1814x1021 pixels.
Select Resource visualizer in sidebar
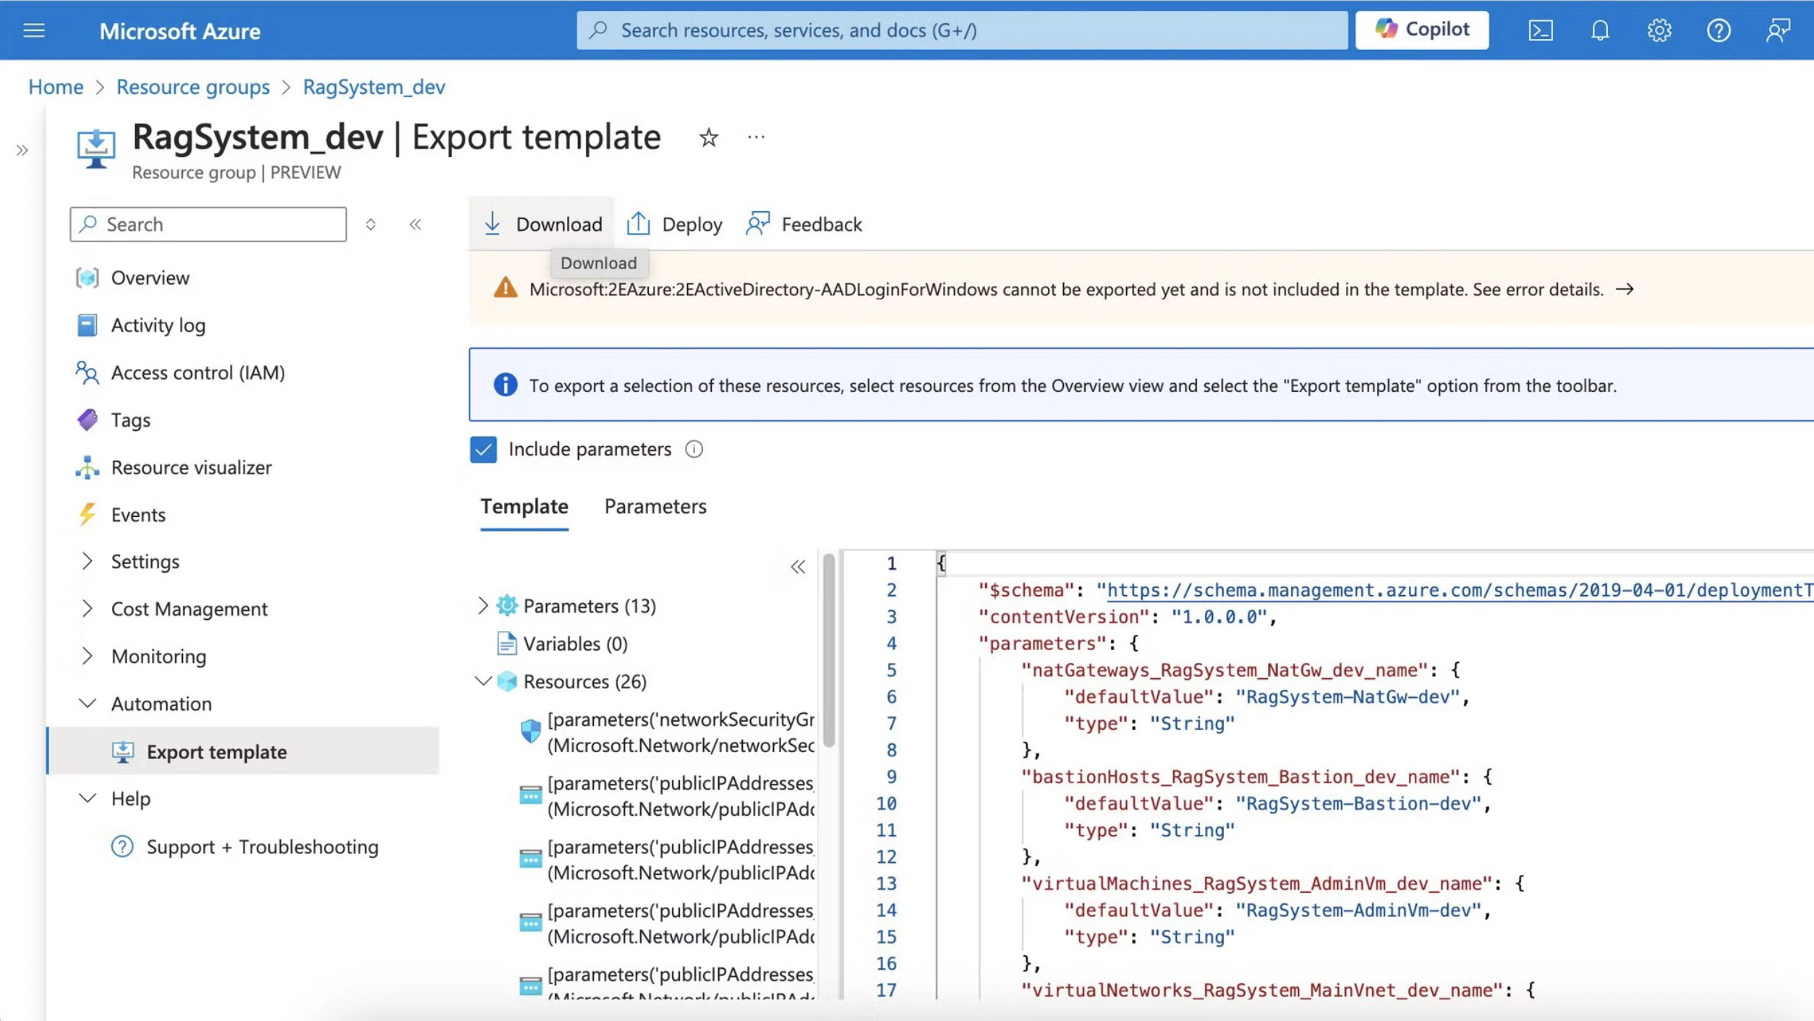tap(191, 468)
